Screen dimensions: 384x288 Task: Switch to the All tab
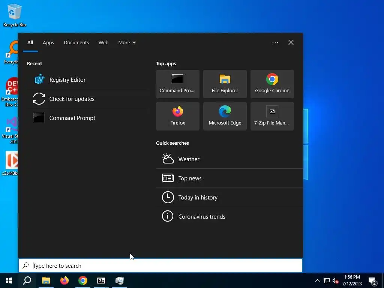click(30, 43)
